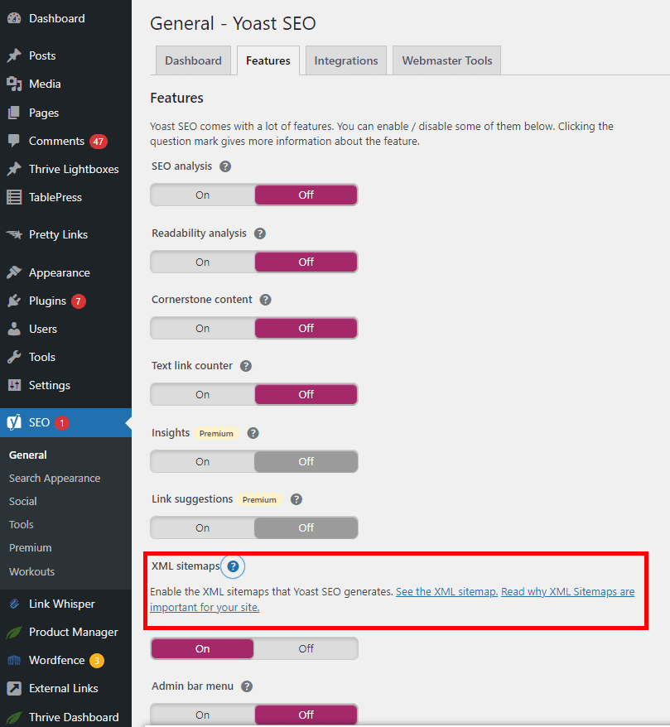
Task: Switch to the Integrations tab
Action: point(346,60)
